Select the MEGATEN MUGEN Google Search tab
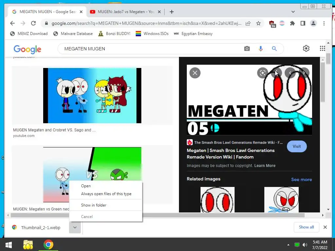 click(x=47, y=12)
